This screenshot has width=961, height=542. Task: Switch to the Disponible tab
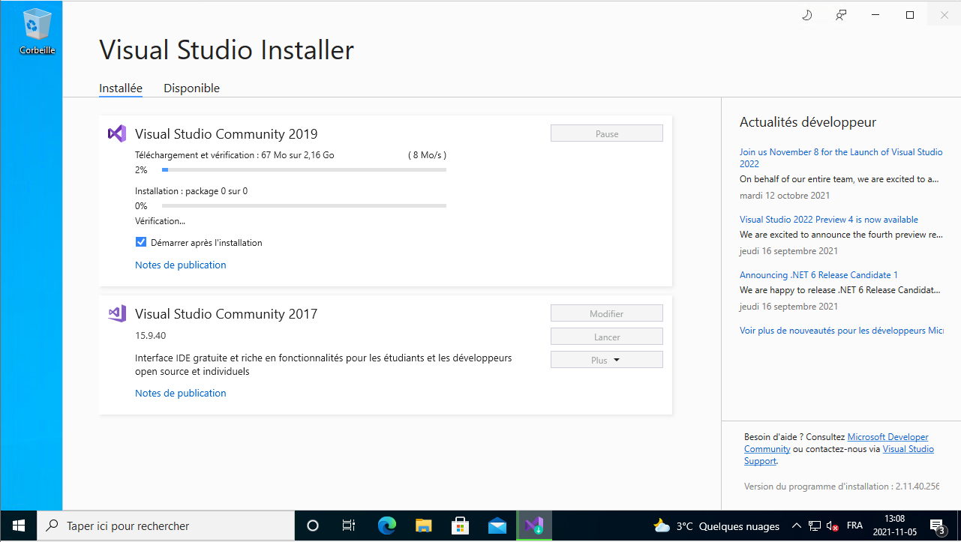pyautogui.click(x=191, y=88)
